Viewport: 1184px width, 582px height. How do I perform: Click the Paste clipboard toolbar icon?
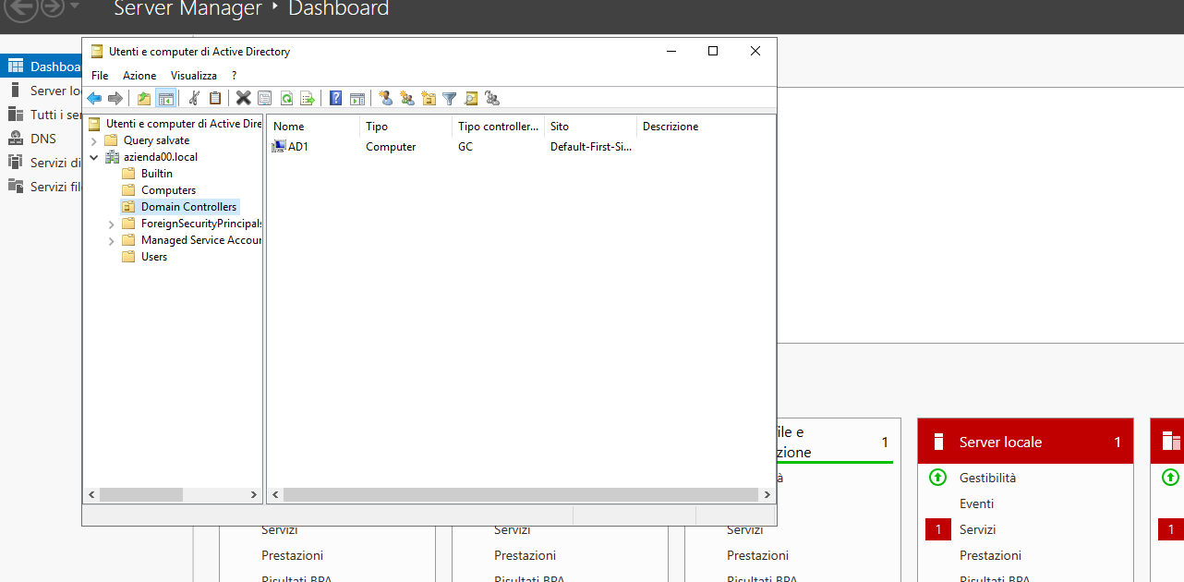[215, 98]
